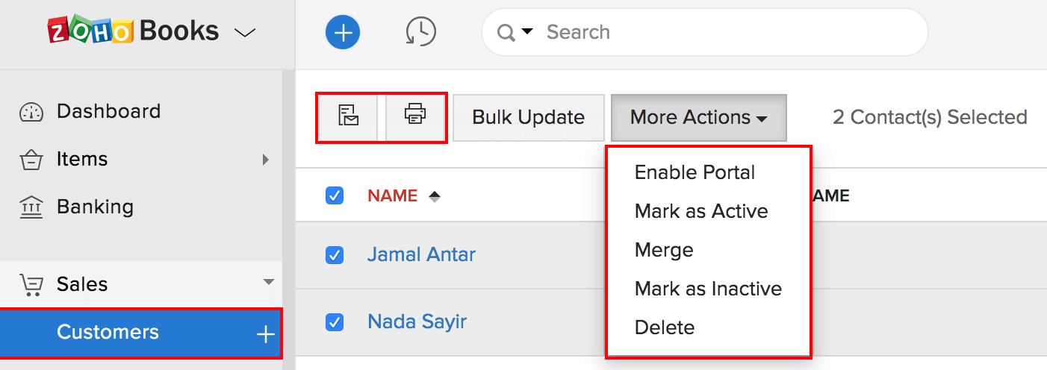The width and height of the screenshot is (1047, 370).
Task: Click the blue quick create plus button
Action: 343,32
